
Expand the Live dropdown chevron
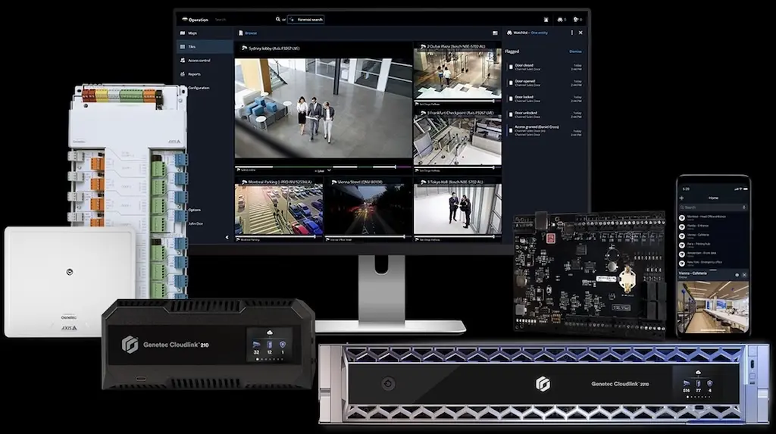329,170
